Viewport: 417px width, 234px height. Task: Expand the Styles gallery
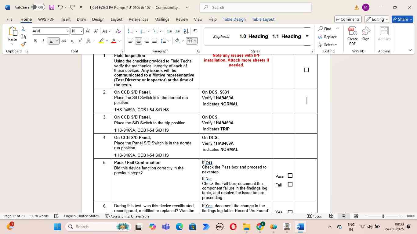click(x=307, y=36)
